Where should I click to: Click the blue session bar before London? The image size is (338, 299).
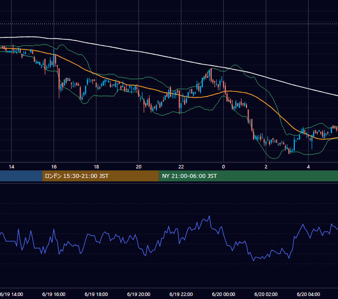pyautogui.click(x=21, y=176)
